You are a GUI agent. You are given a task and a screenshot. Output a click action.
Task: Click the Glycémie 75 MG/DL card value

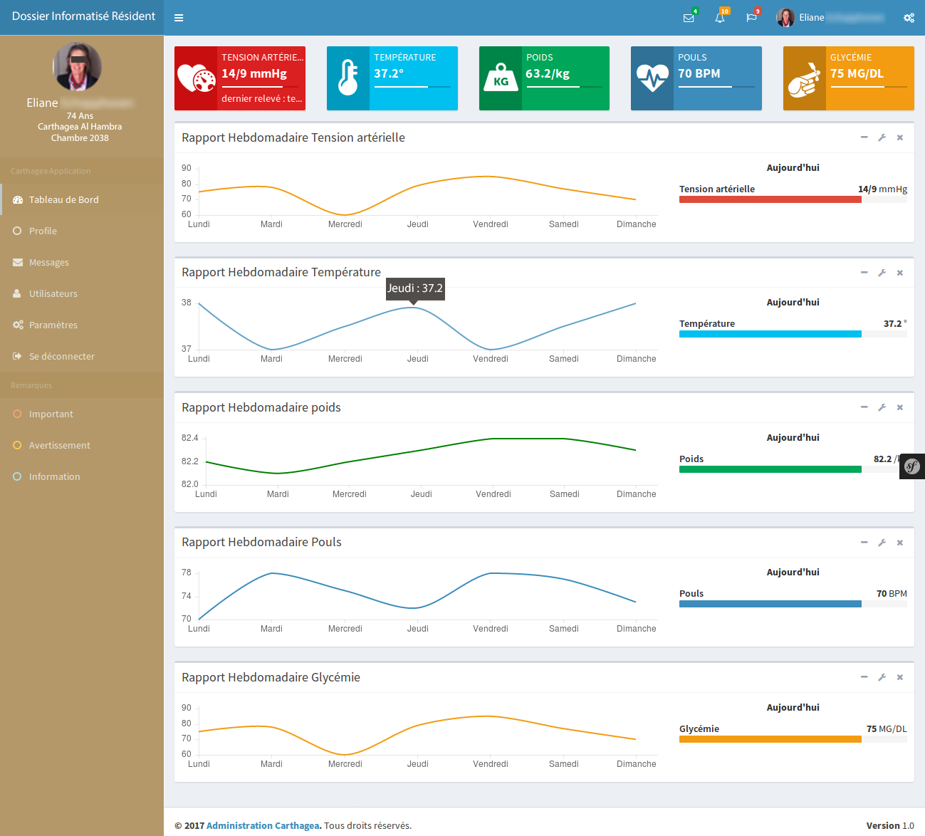857,73
